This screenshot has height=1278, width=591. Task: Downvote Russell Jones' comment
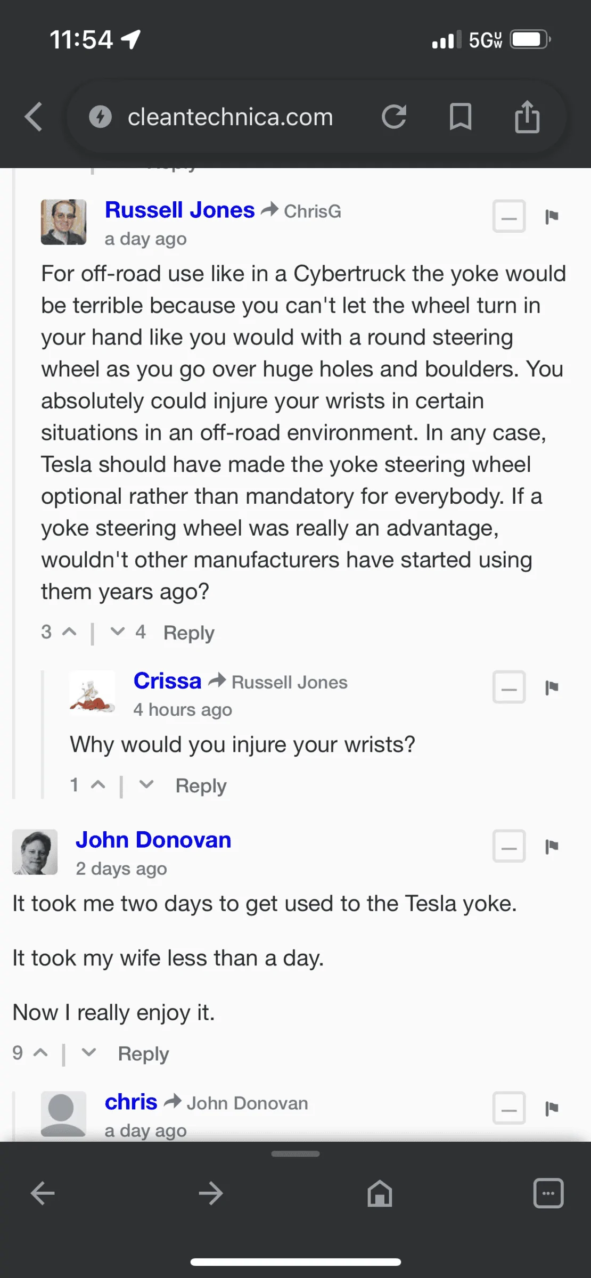[x=118, y=632]
